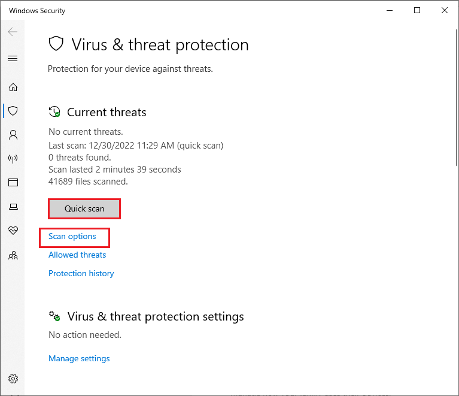Image resolution: width=459 pixels, height=396 pixels.
Task: Click the Virus & threat protection settings gears icon
Action: [x=54, y=316]
